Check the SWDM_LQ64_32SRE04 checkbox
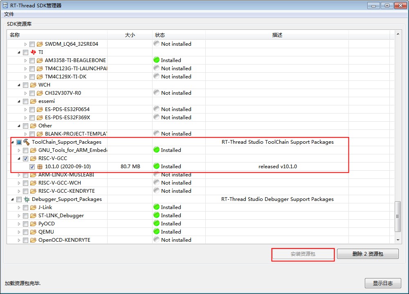This screenshot has width=409, height=294. (x=32, y=44)
